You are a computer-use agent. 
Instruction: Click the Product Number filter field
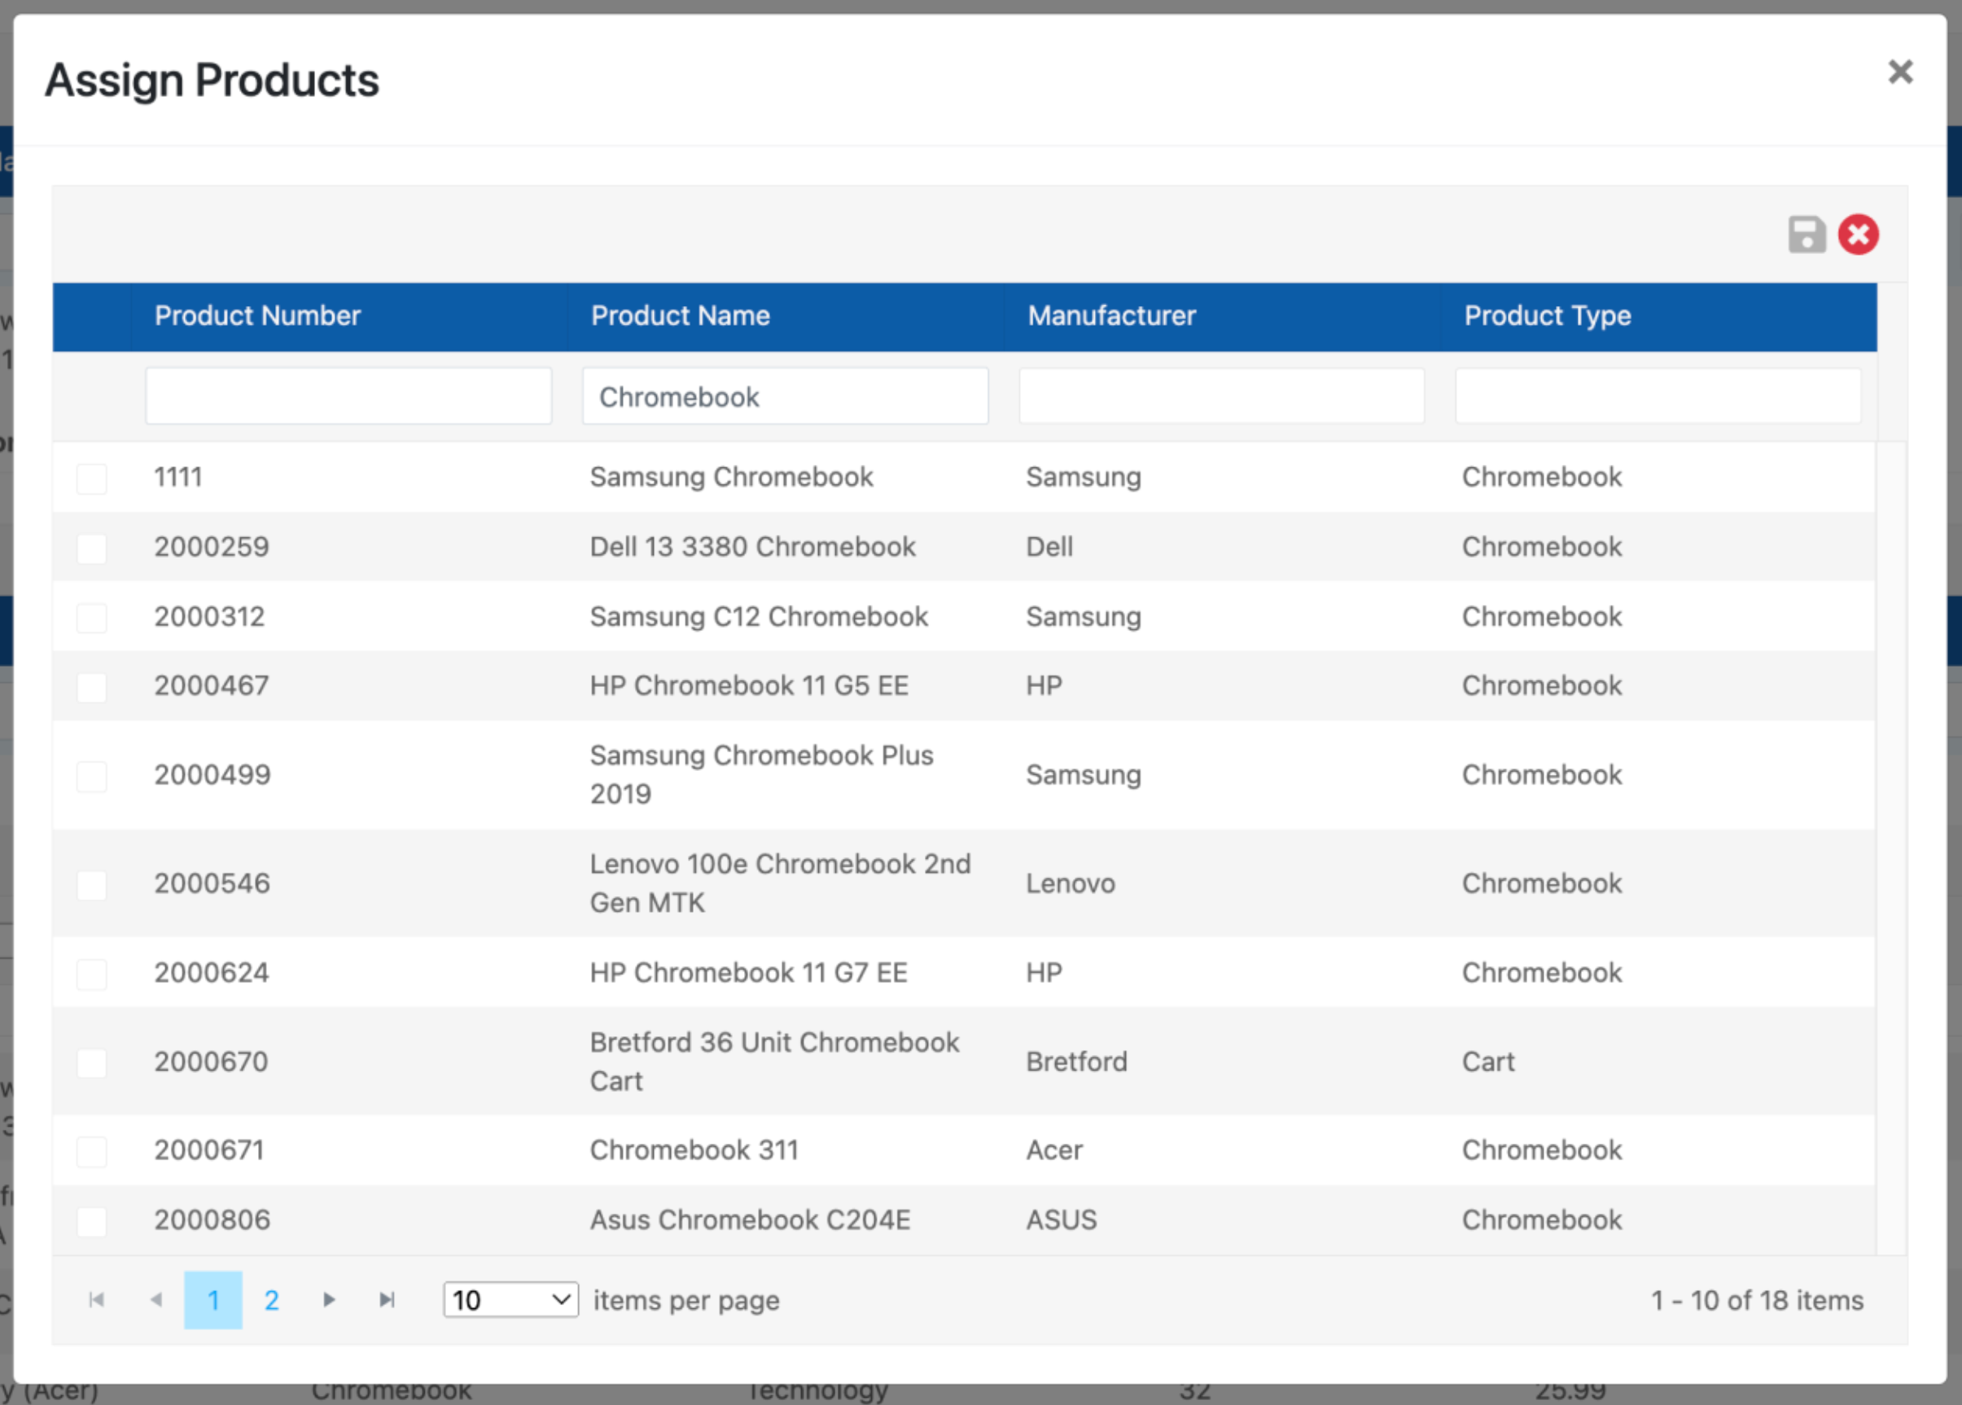(348, 396)
